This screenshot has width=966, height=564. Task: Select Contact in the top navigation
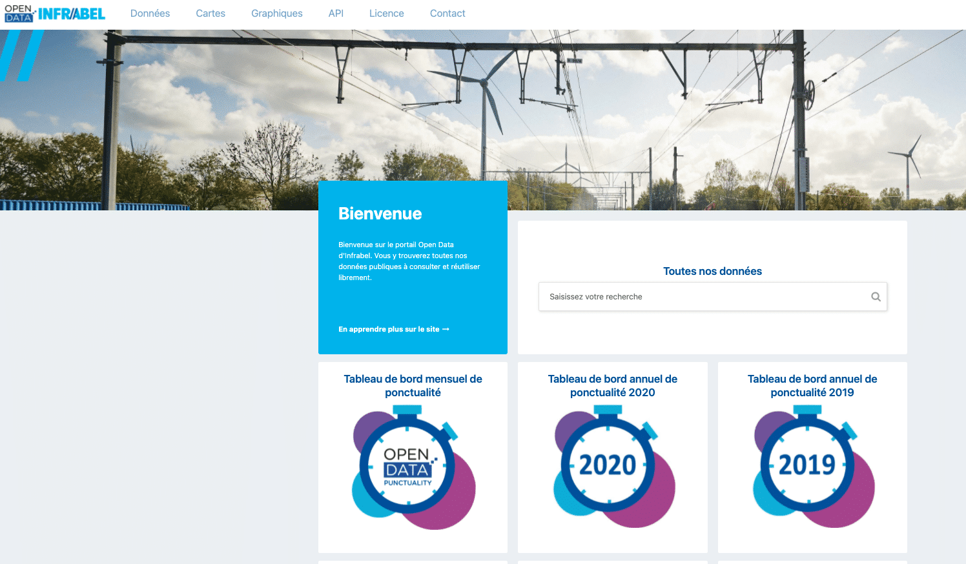[447, 14]
